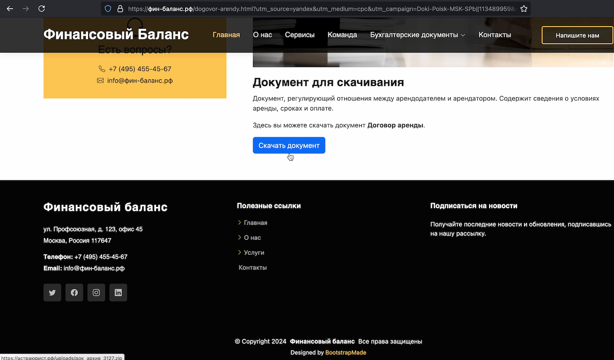Screen dimensions: 614x360
Task: Click the browser address bar URL
Action: (x=320, y=9)
